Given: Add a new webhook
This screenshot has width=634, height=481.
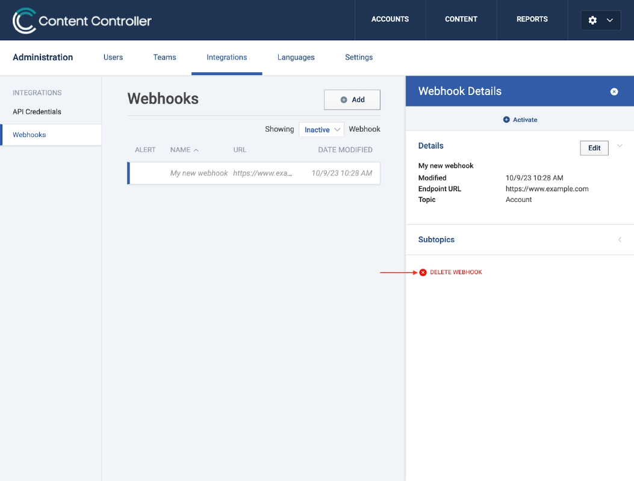Looking at the screenshot, I should (352, 100).
